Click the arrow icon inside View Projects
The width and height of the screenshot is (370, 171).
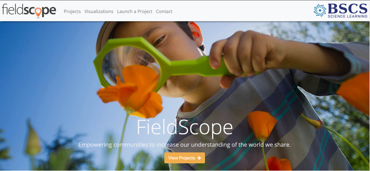pos(199,158)
